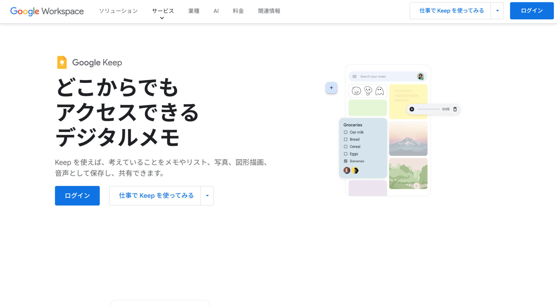
Task: Check the Oat milk checkbox
Action: click(346, 132)
